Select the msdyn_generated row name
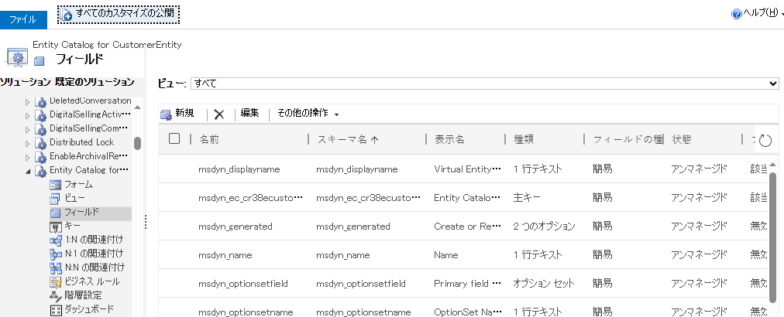 (235, 227)
